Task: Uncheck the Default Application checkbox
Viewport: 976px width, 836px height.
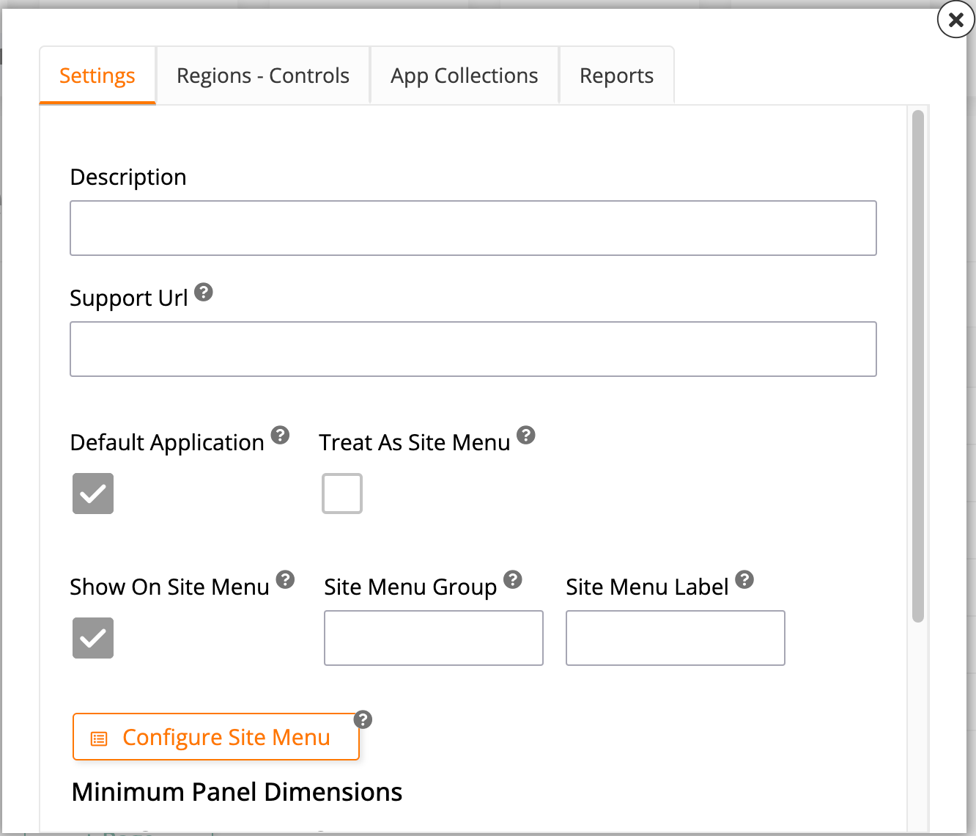Action: [92, 494]
